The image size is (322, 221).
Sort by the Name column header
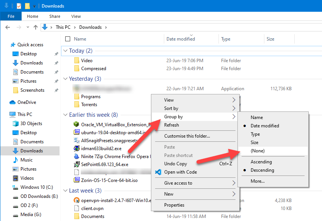(x=80, y=39)
